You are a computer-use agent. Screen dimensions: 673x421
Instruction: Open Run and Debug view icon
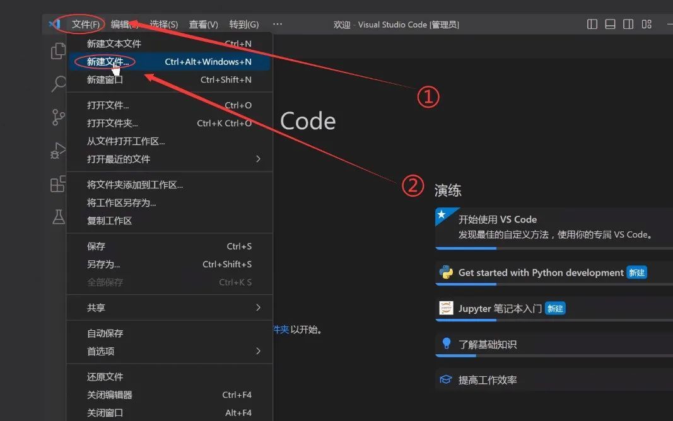click(x=58, y=151)
